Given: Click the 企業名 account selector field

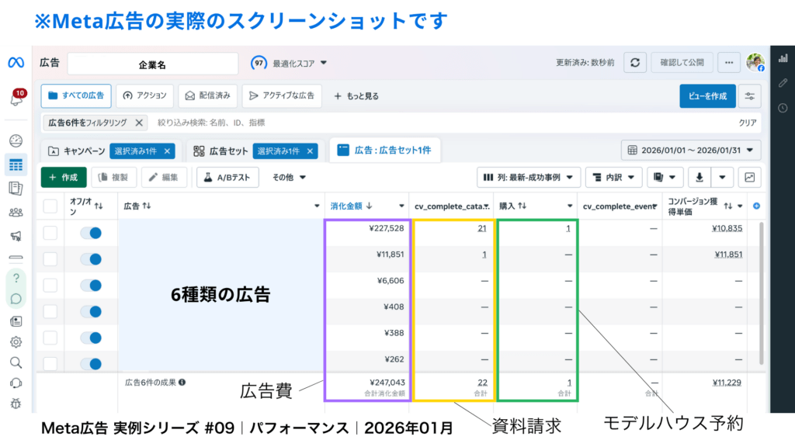Looking at the screenshot, I should click(x=153, y=64).
